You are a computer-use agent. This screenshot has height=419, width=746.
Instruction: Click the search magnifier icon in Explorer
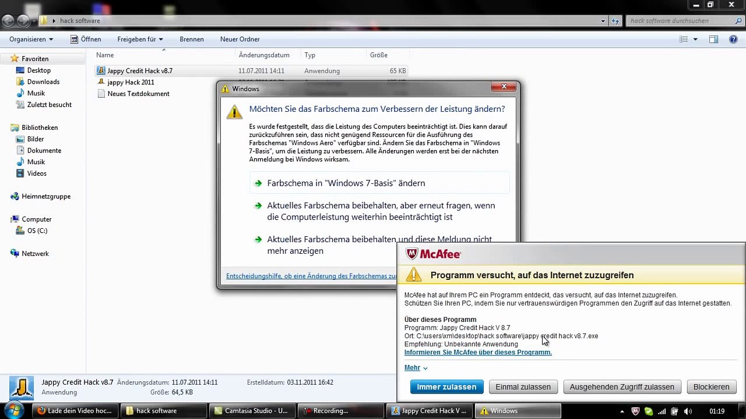pyautogui.click(x=738, y=21)
